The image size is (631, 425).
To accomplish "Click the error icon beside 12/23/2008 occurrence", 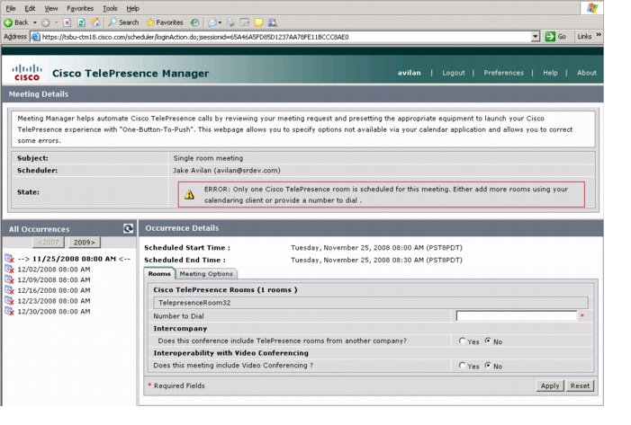I will [x=9, y=300].
